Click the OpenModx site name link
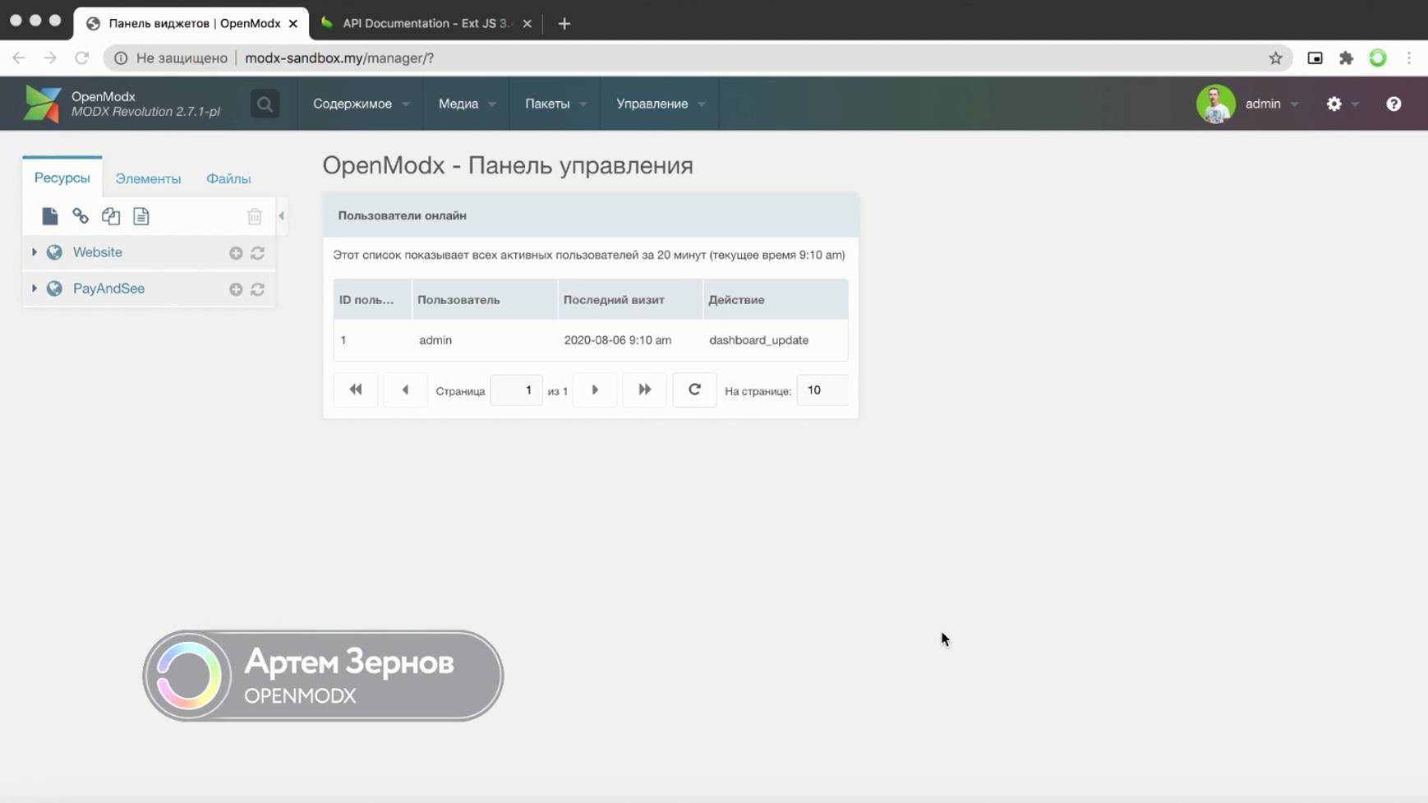The height and width of the screenshot is (803, 1428). pyautogui.click(x=104, y=96)
